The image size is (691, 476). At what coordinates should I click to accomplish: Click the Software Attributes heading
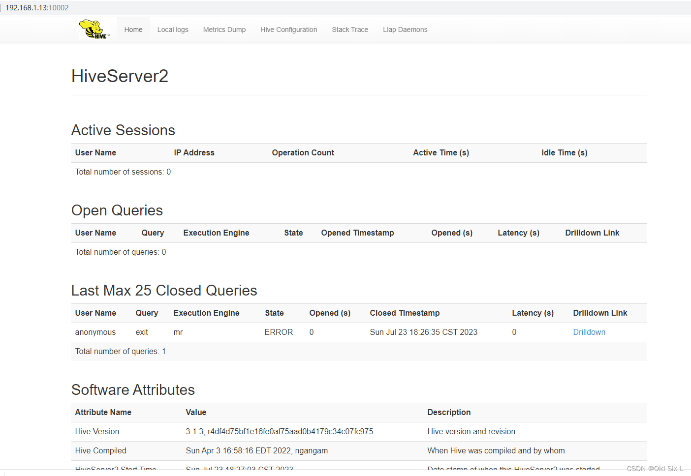[133, 390]
